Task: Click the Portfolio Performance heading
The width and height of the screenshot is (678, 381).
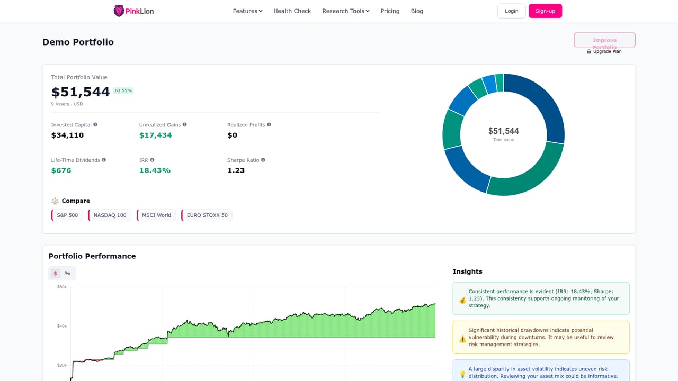Action: [92, 256]
